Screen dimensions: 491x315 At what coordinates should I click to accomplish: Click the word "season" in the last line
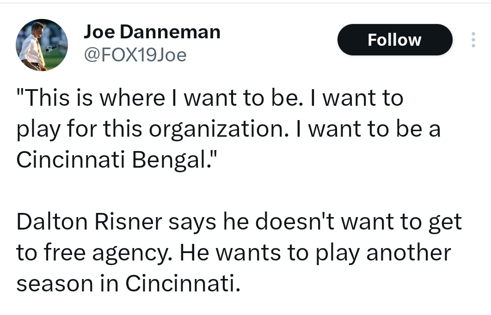click(x=53, y=284)
